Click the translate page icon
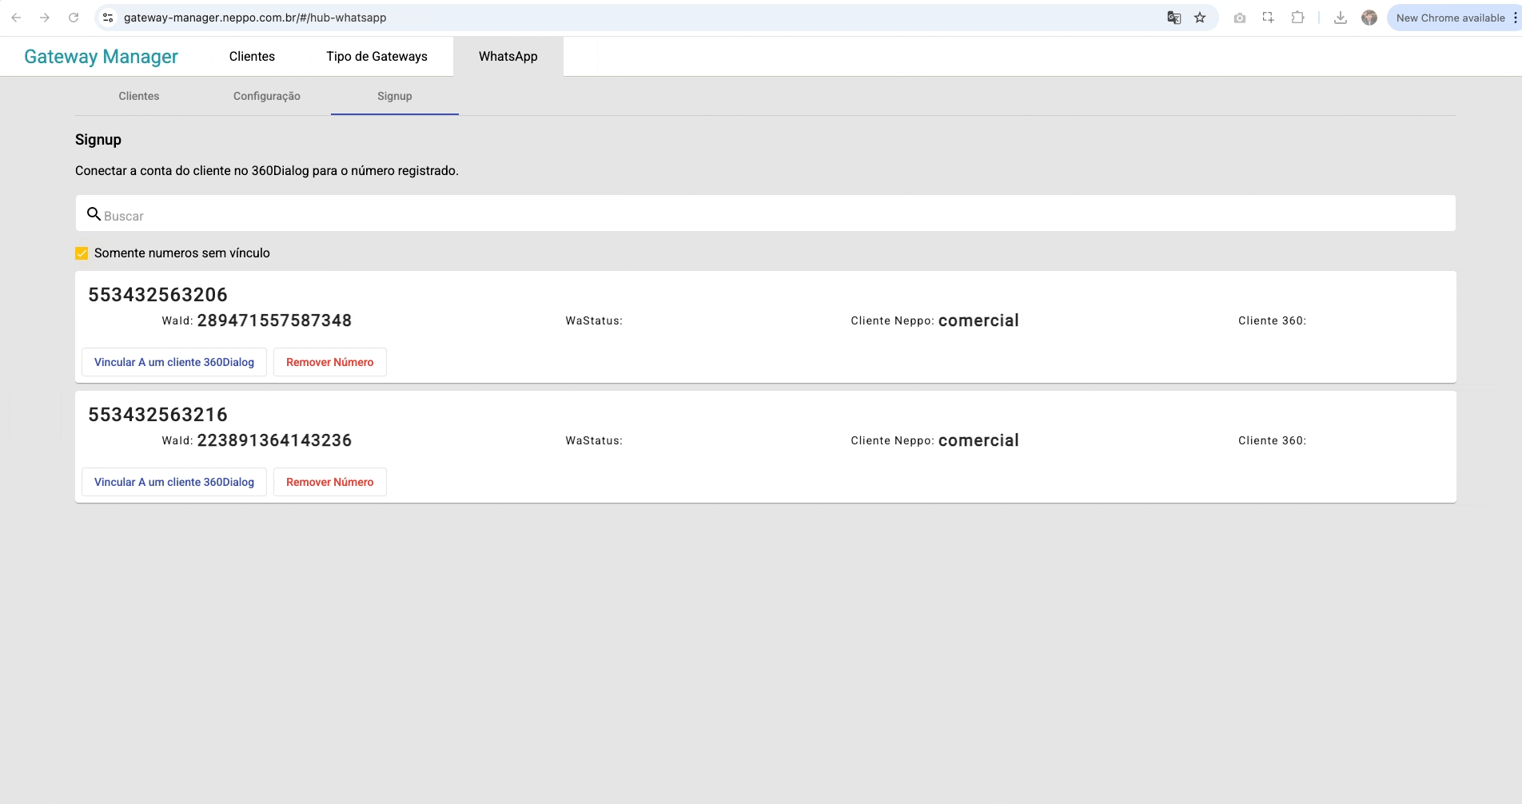1522x804 pixels. click(x=1173, y=18)
